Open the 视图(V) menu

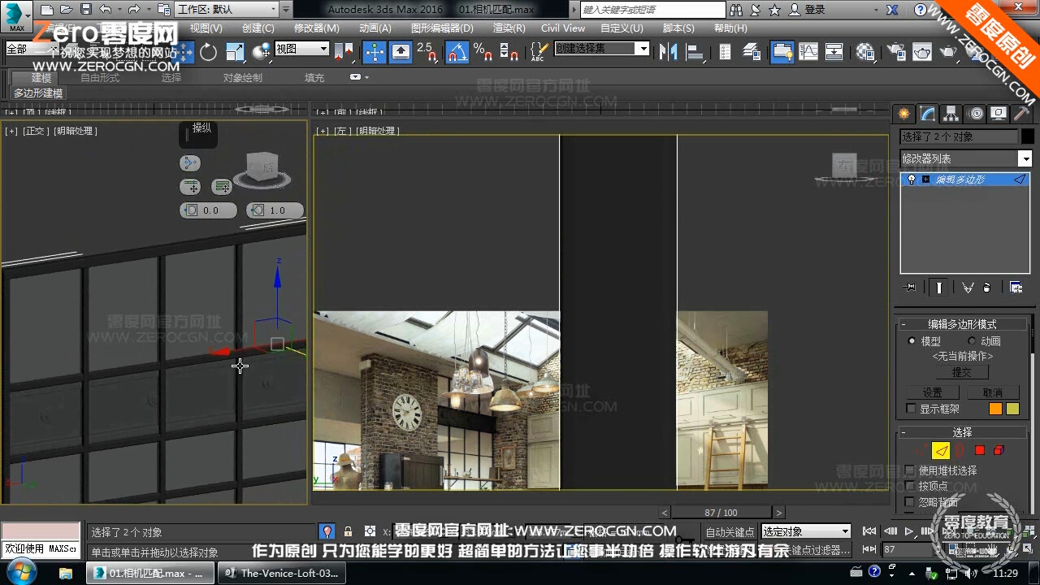(x=206, y=28)
